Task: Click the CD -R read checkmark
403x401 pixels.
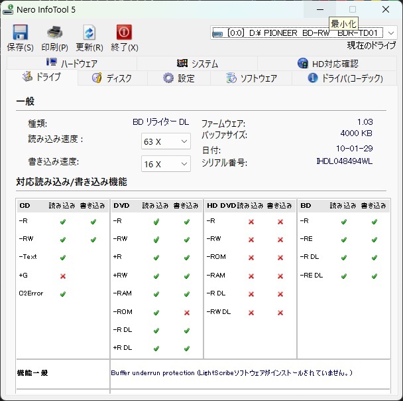Action: [63, 222]
